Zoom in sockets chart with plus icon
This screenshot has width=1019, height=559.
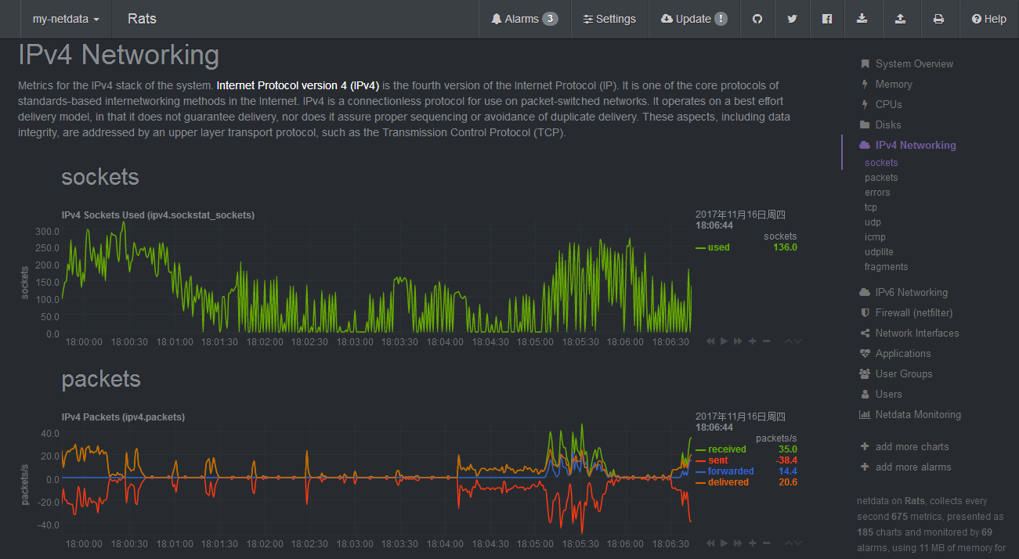(x=753, y=341)
